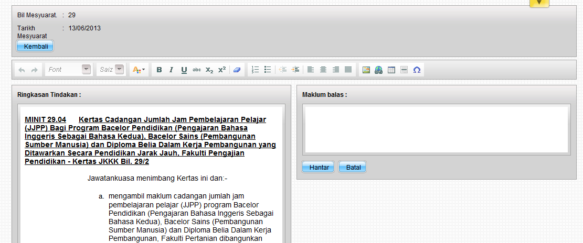Image resolution: width=583 pixels, height=243 pixels.
Task: Center align text
Action: [x=323, y=69]
